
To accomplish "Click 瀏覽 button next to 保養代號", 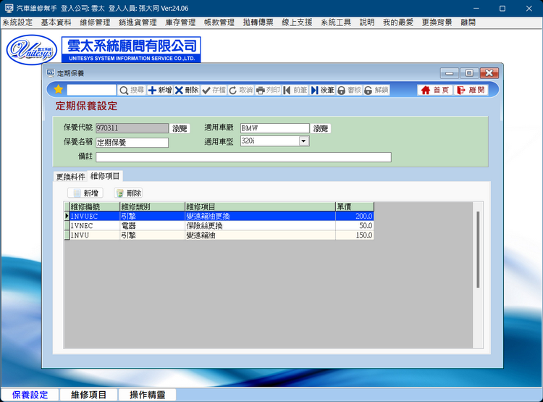I will pyautogui.click(x=180, y=128).
